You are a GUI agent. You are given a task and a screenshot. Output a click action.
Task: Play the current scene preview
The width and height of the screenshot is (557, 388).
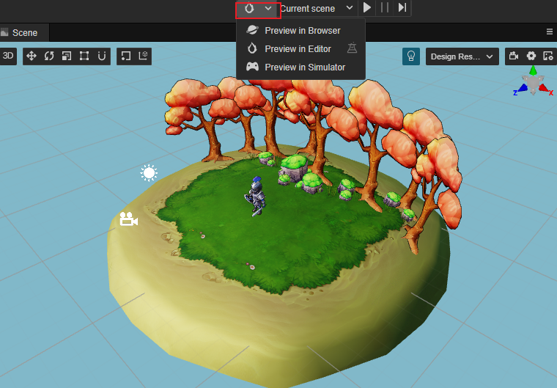pos(367,7)
